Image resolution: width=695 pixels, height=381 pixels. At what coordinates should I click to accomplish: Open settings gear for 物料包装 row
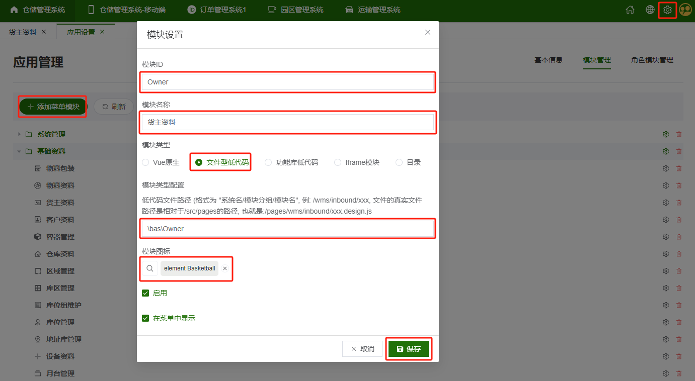pos(666,168)
